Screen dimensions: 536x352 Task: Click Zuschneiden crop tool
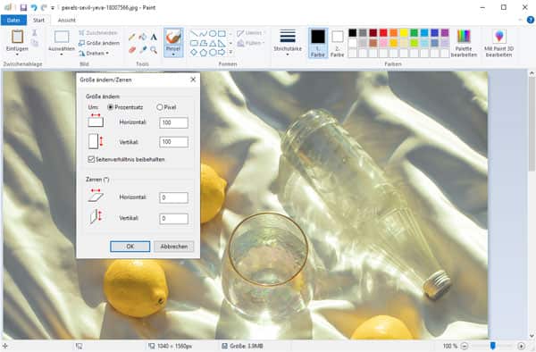98,33
